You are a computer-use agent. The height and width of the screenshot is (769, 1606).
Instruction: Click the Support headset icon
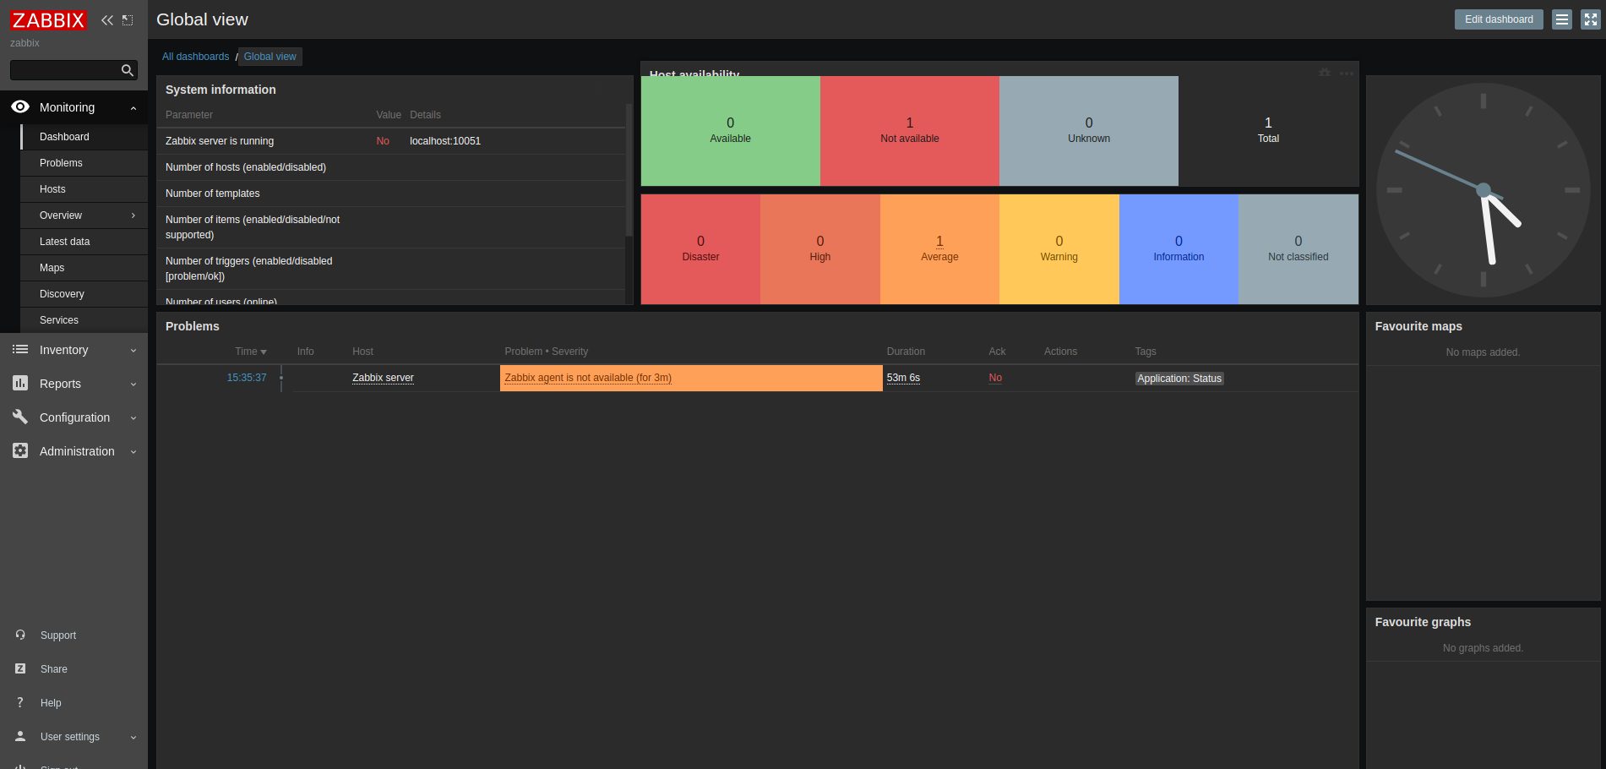(20, 635)
